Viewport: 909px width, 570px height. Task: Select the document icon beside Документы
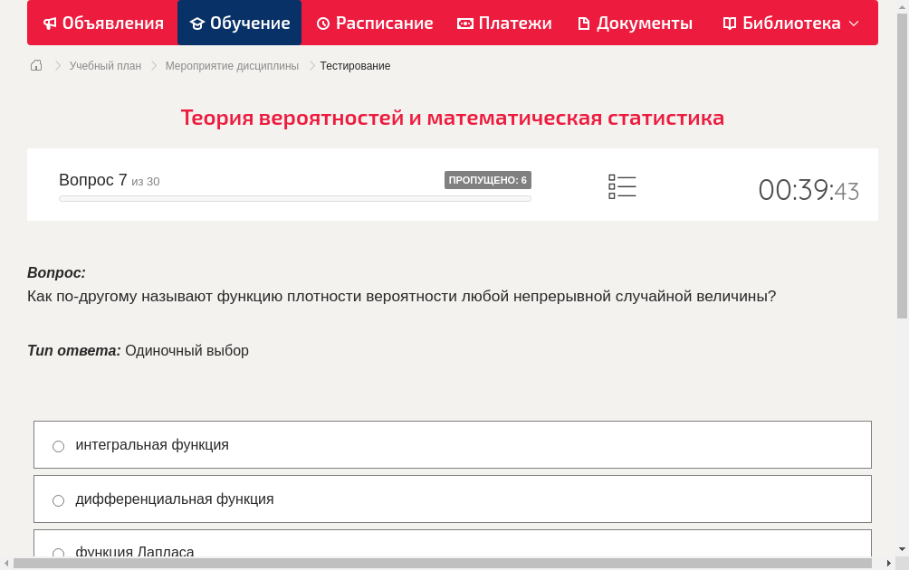click(x=586, y=23)
